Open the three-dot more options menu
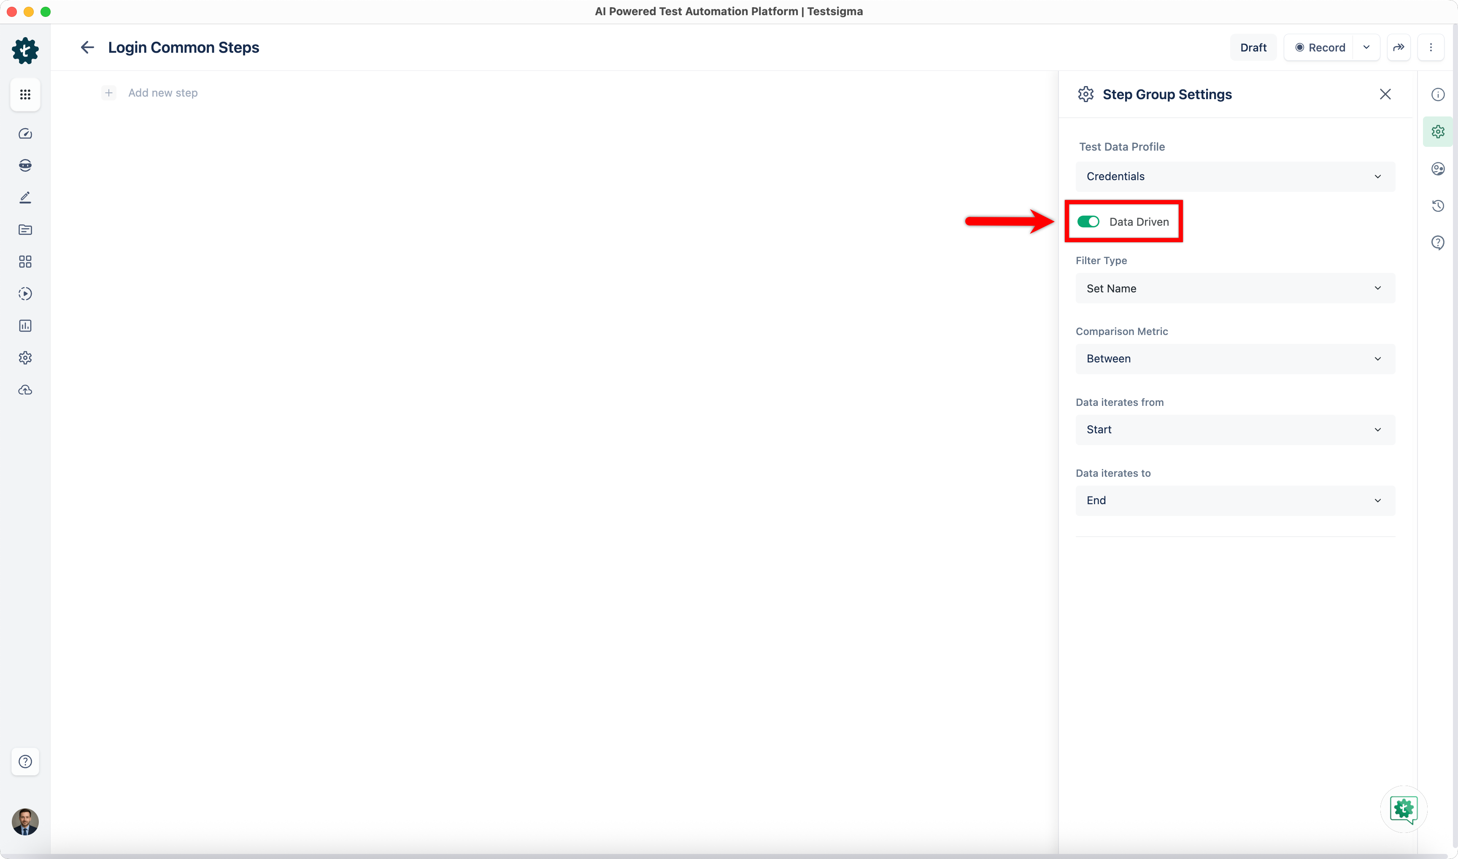Screen dimensions: 1458x859 (x=1431, y=48)
